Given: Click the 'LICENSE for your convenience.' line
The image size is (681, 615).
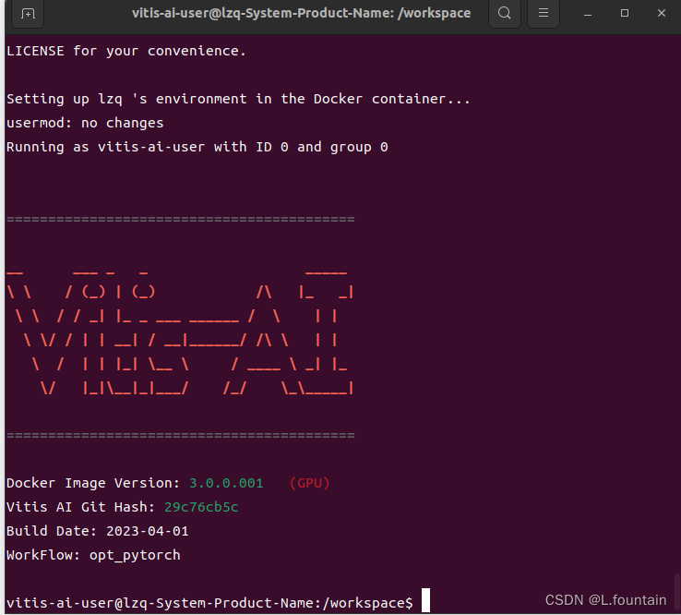Looking at the screenshot, I should [x=126, y=52].
